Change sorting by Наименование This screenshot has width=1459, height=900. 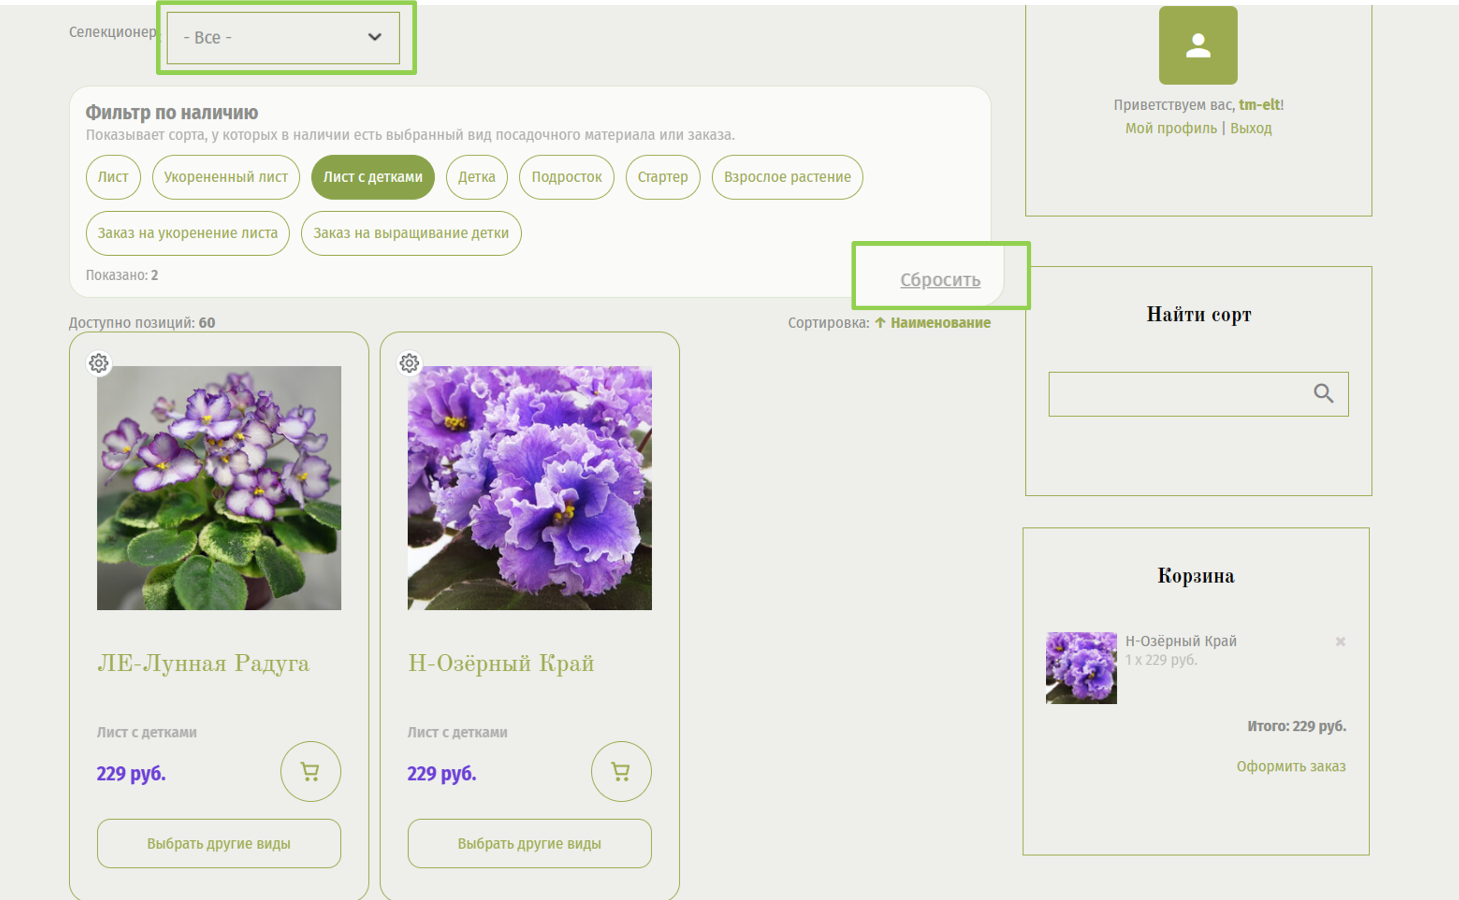click(x=940, y=323)
